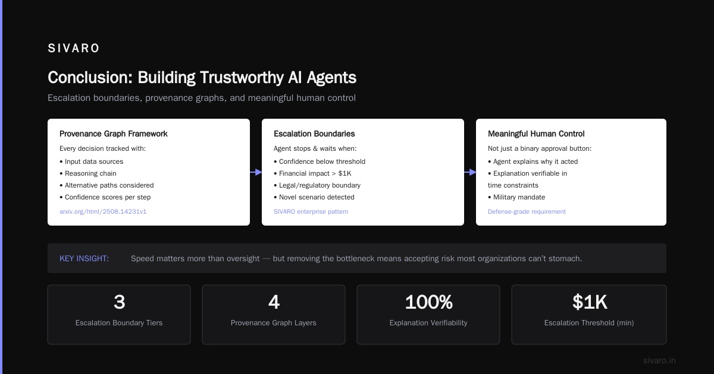
Task: Click arrow between Provenance and Escalation cards
Action: coord(256,172)
